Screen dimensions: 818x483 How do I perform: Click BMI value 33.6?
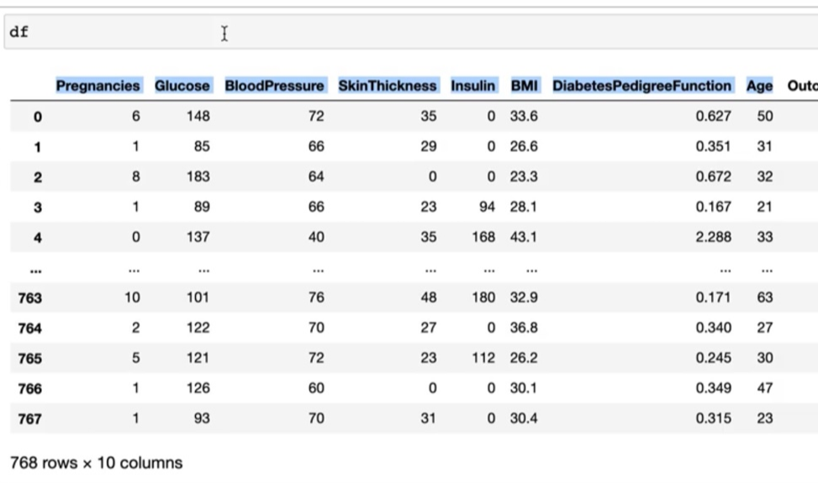[524, 116]
